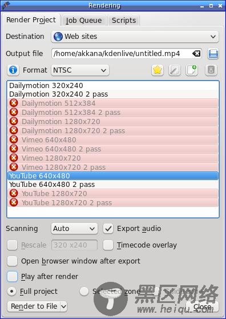The width and height of the screenshot is (226, 319).
Task: Click the save output file browse icon
Action: point(213,54)
